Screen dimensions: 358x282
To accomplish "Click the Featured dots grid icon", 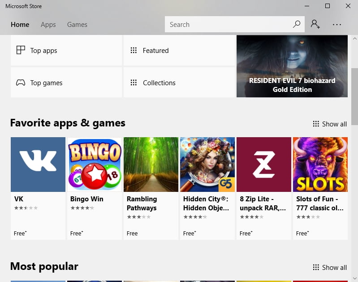I will pos(134,50).
